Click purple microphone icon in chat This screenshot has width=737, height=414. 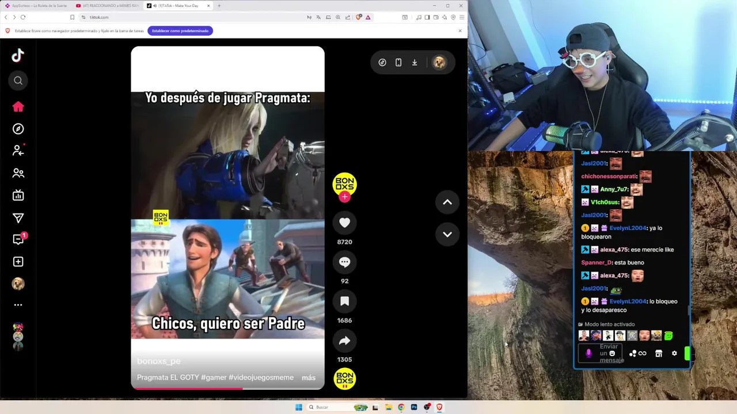click(588, 354)
